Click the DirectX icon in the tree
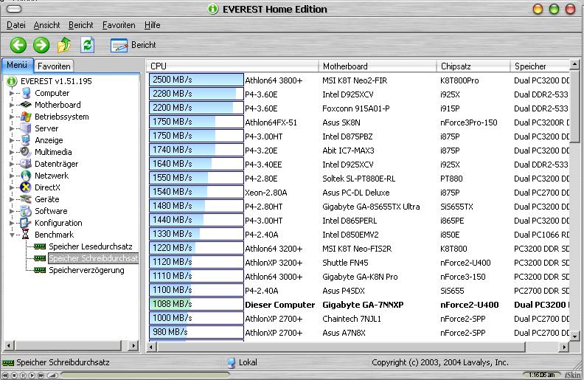Image resolution: width=584 pixels, height=380 pixels. pos(26,187)
